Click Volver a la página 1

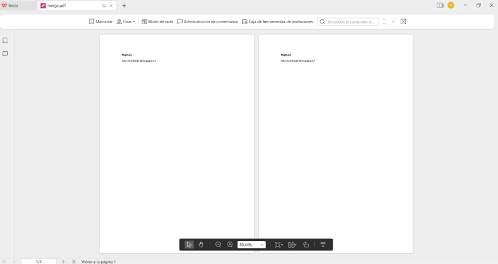pos(98,262)
